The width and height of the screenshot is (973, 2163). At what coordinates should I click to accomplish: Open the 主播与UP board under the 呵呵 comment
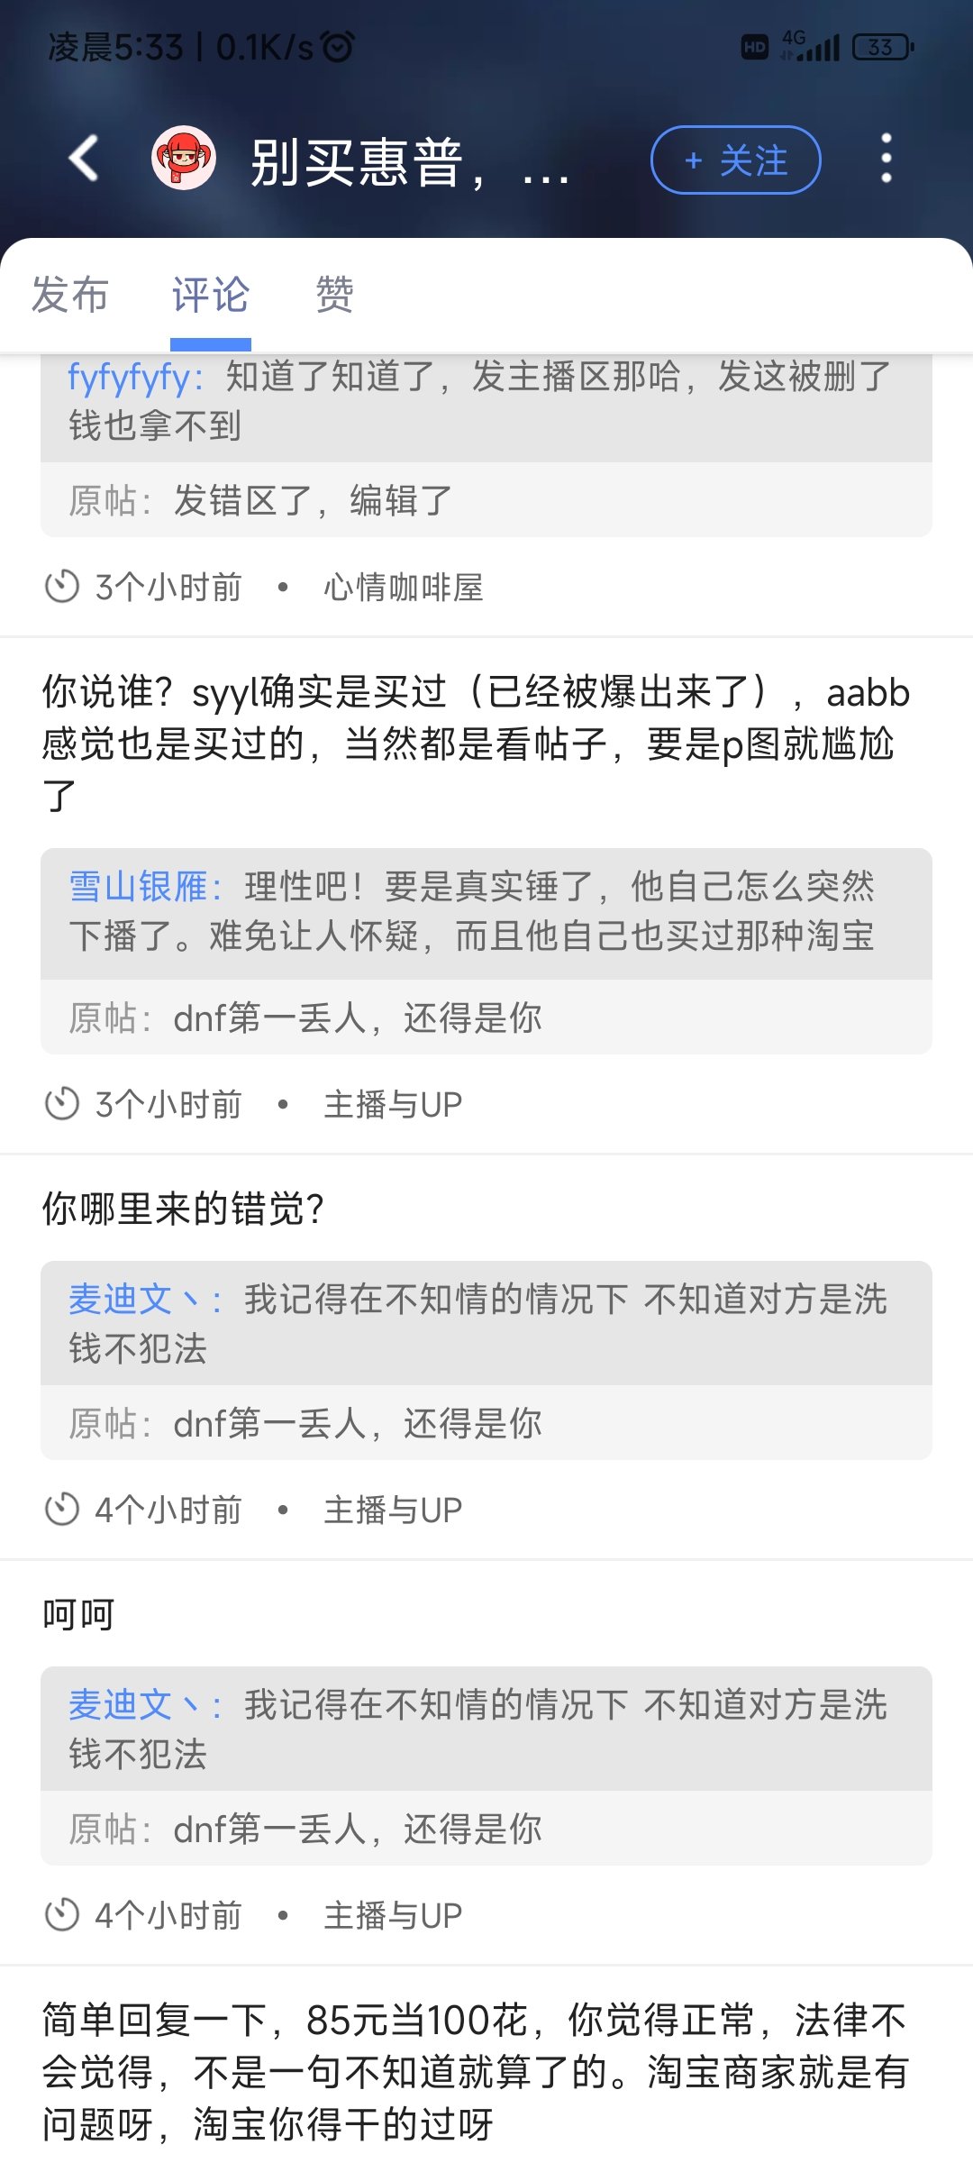tap(393, 1915)
